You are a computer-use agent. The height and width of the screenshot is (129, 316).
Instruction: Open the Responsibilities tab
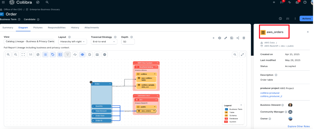click(x=57, y=28)
